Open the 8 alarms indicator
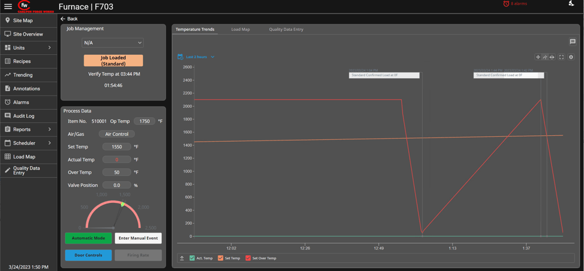The height and width of the screenshot is (271, 584). click(x=515, y=3)
